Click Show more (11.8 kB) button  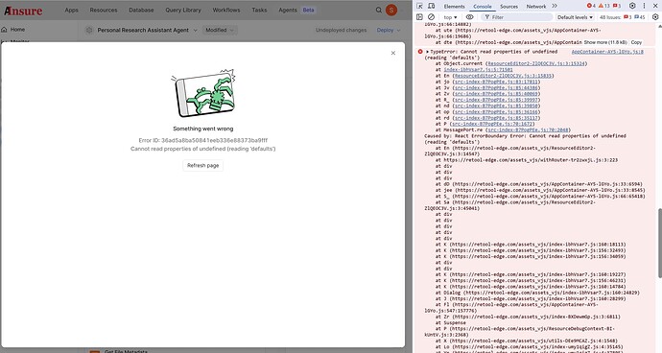pyautogui.click(x=605, y=42)
